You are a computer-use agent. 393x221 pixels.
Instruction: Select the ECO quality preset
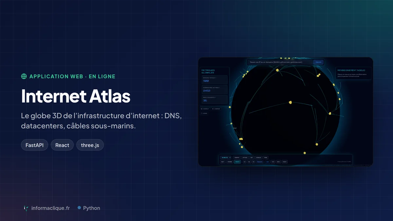coord(267,162)
